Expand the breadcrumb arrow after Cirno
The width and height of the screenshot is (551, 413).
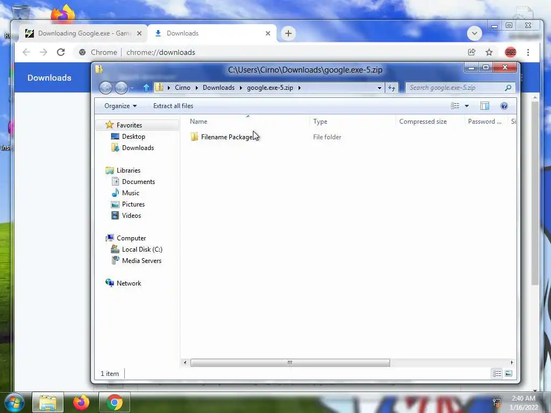click(196, 88)
